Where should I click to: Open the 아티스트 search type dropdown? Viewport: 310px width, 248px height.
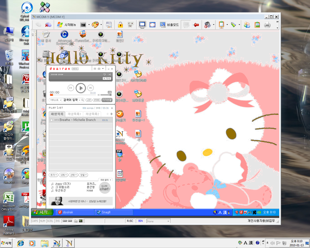click(x=56, y=100)
